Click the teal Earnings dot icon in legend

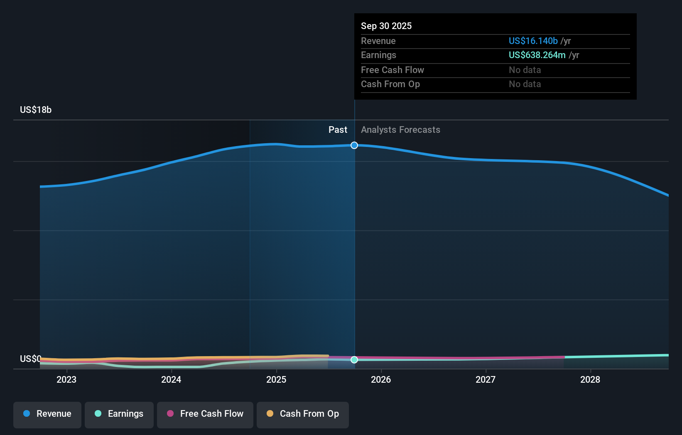pos(98,414)
